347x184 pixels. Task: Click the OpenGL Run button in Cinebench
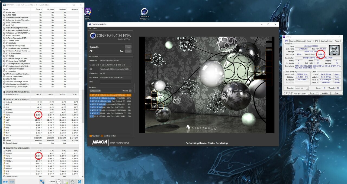128,47
